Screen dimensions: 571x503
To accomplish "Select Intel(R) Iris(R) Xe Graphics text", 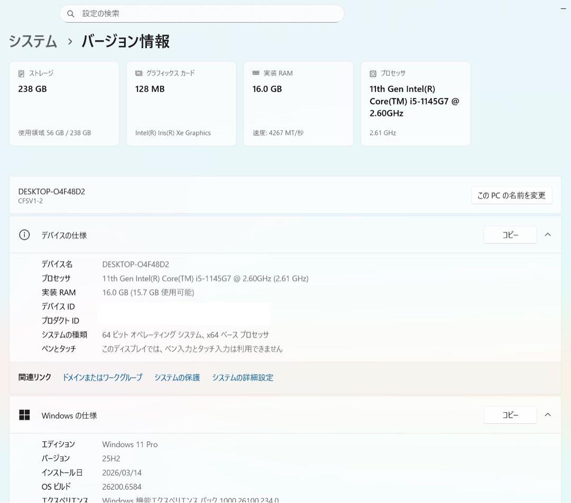I will [173, 133].
